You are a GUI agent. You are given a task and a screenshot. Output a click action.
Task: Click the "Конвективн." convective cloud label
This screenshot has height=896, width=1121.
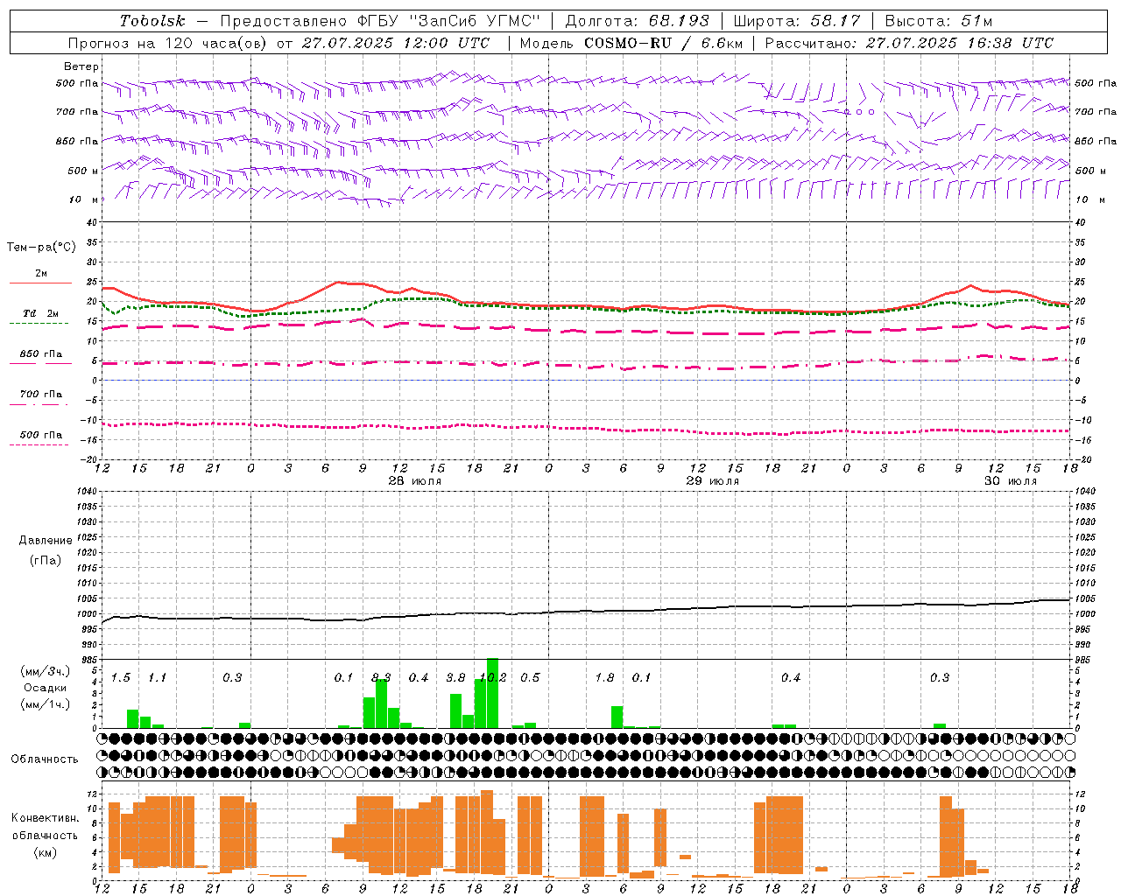point(45,818)
